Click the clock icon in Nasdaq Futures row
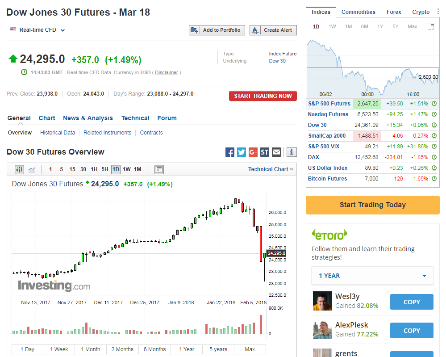This screenshot has height=357, width=446. click(434, 114)
